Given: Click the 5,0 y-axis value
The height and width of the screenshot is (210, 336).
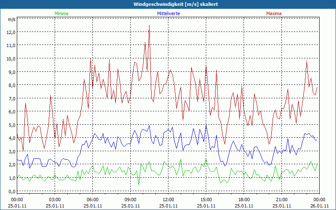Looking at the screenshot, I should click(x=12, y=125).
